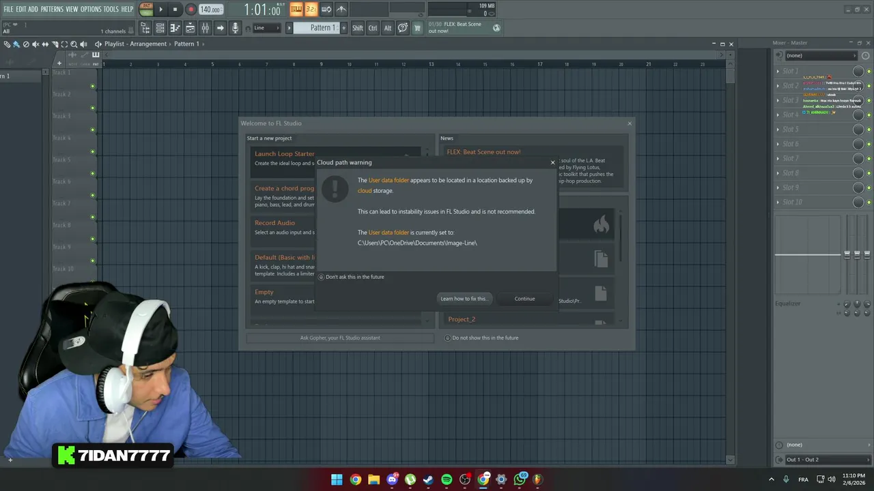Viewport: 874px width, 491px height.
Task: Open Discord from the taskbar
Action: click(x=392, y=479)
